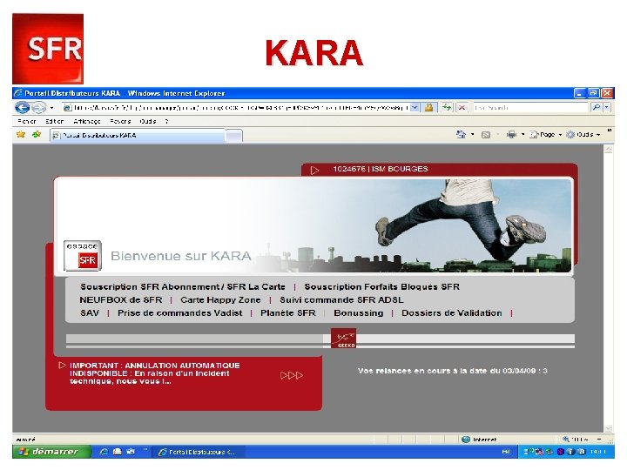Open the Outils gear command bar menu
The width and height of the screenshot is (627, 470).
pyautogui.click(x=583, y=135)
